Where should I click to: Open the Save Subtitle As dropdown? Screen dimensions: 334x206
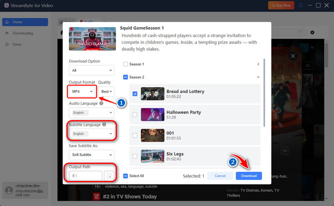pyautogui.click(x=91, y=155)
